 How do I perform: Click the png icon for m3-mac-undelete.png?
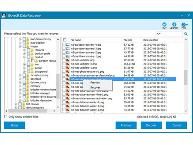[x=68, y=60]
